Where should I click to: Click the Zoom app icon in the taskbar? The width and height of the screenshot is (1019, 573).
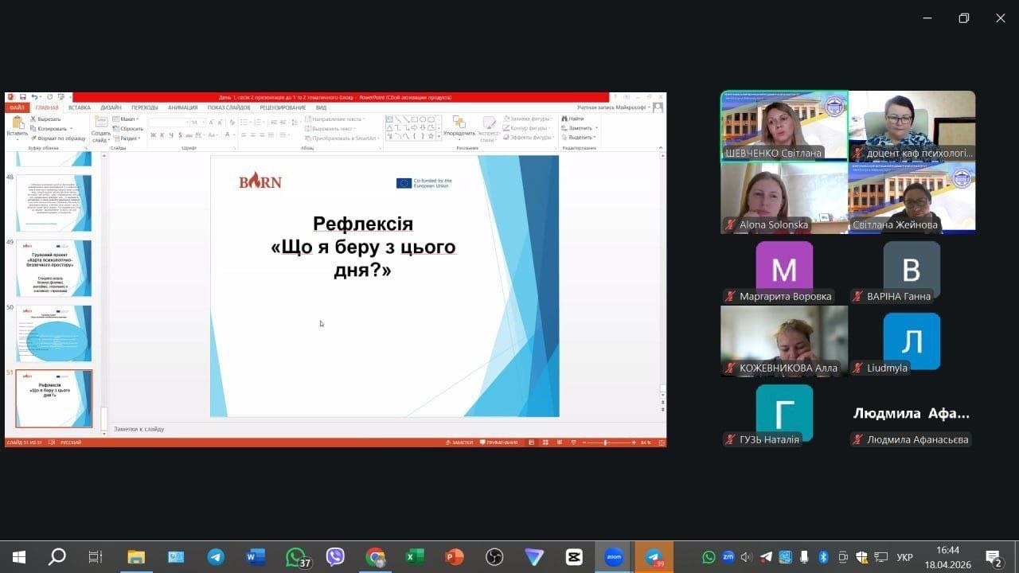pyautogui.click(x=613, y=557)
